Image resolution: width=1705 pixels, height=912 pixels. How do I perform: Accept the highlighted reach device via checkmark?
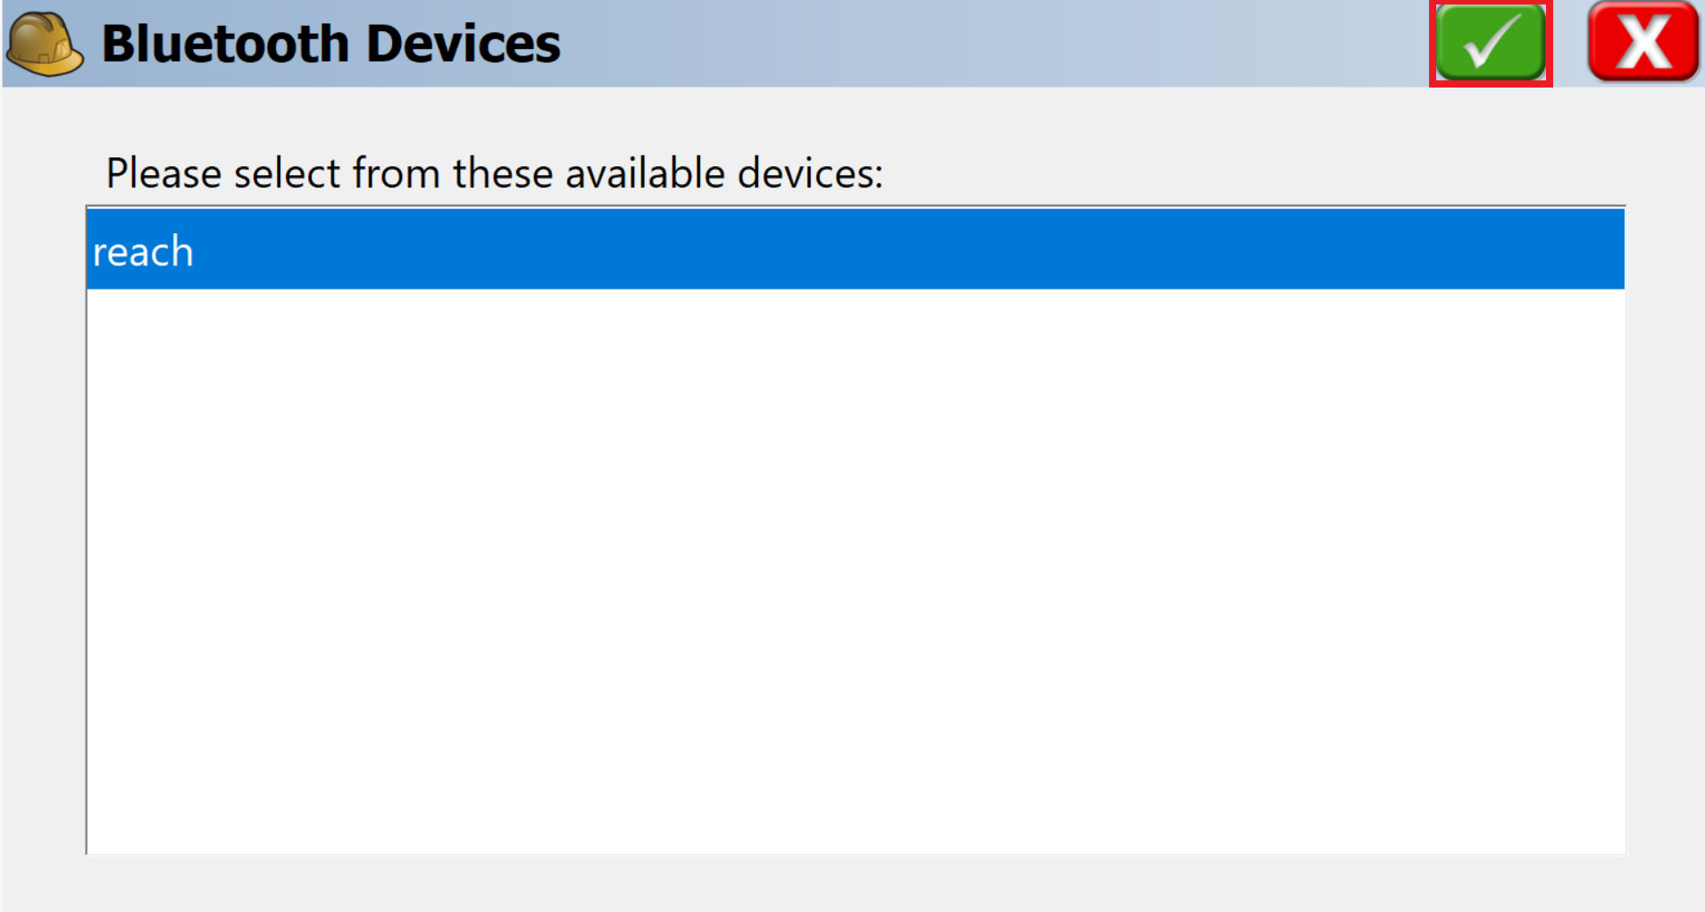1491,43
